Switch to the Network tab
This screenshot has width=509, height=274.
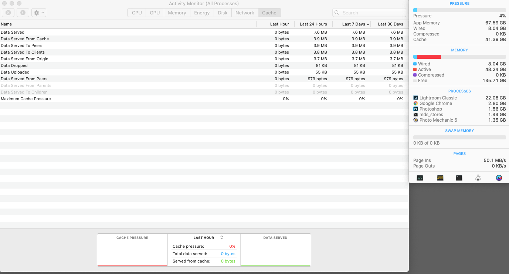[245, 13]
